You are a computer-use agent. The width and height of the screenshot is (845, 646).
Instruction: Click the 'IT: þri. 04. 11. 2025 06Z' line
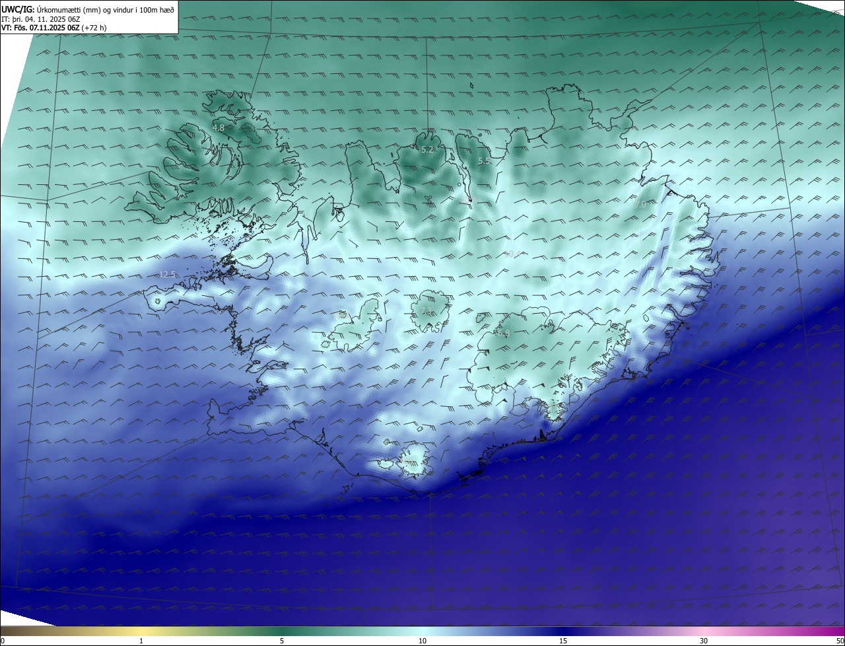(x=41, y=19)
